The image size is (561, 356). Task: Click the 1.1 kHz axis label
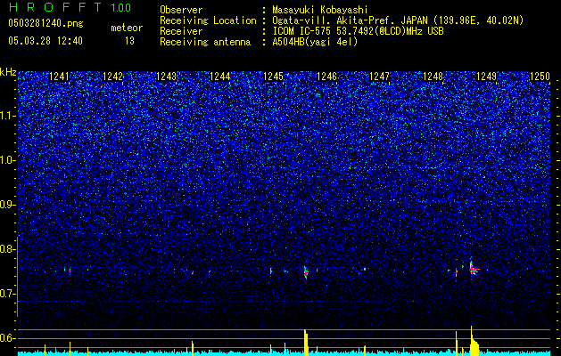point(8,116)
